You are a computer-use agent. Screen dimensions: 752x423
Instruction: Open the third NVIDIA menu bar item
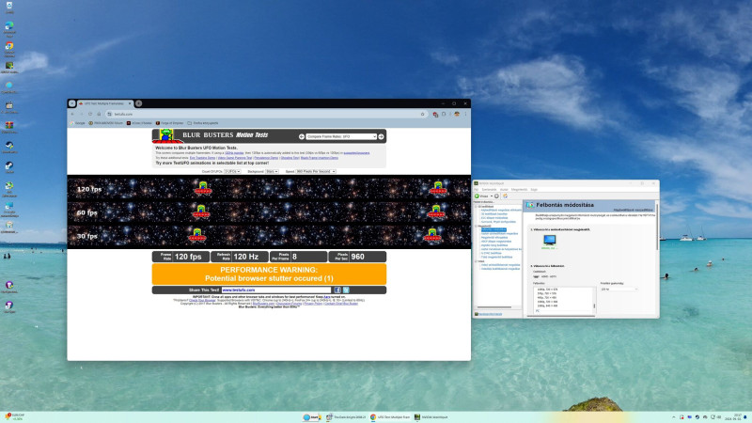tap(504, 190)
